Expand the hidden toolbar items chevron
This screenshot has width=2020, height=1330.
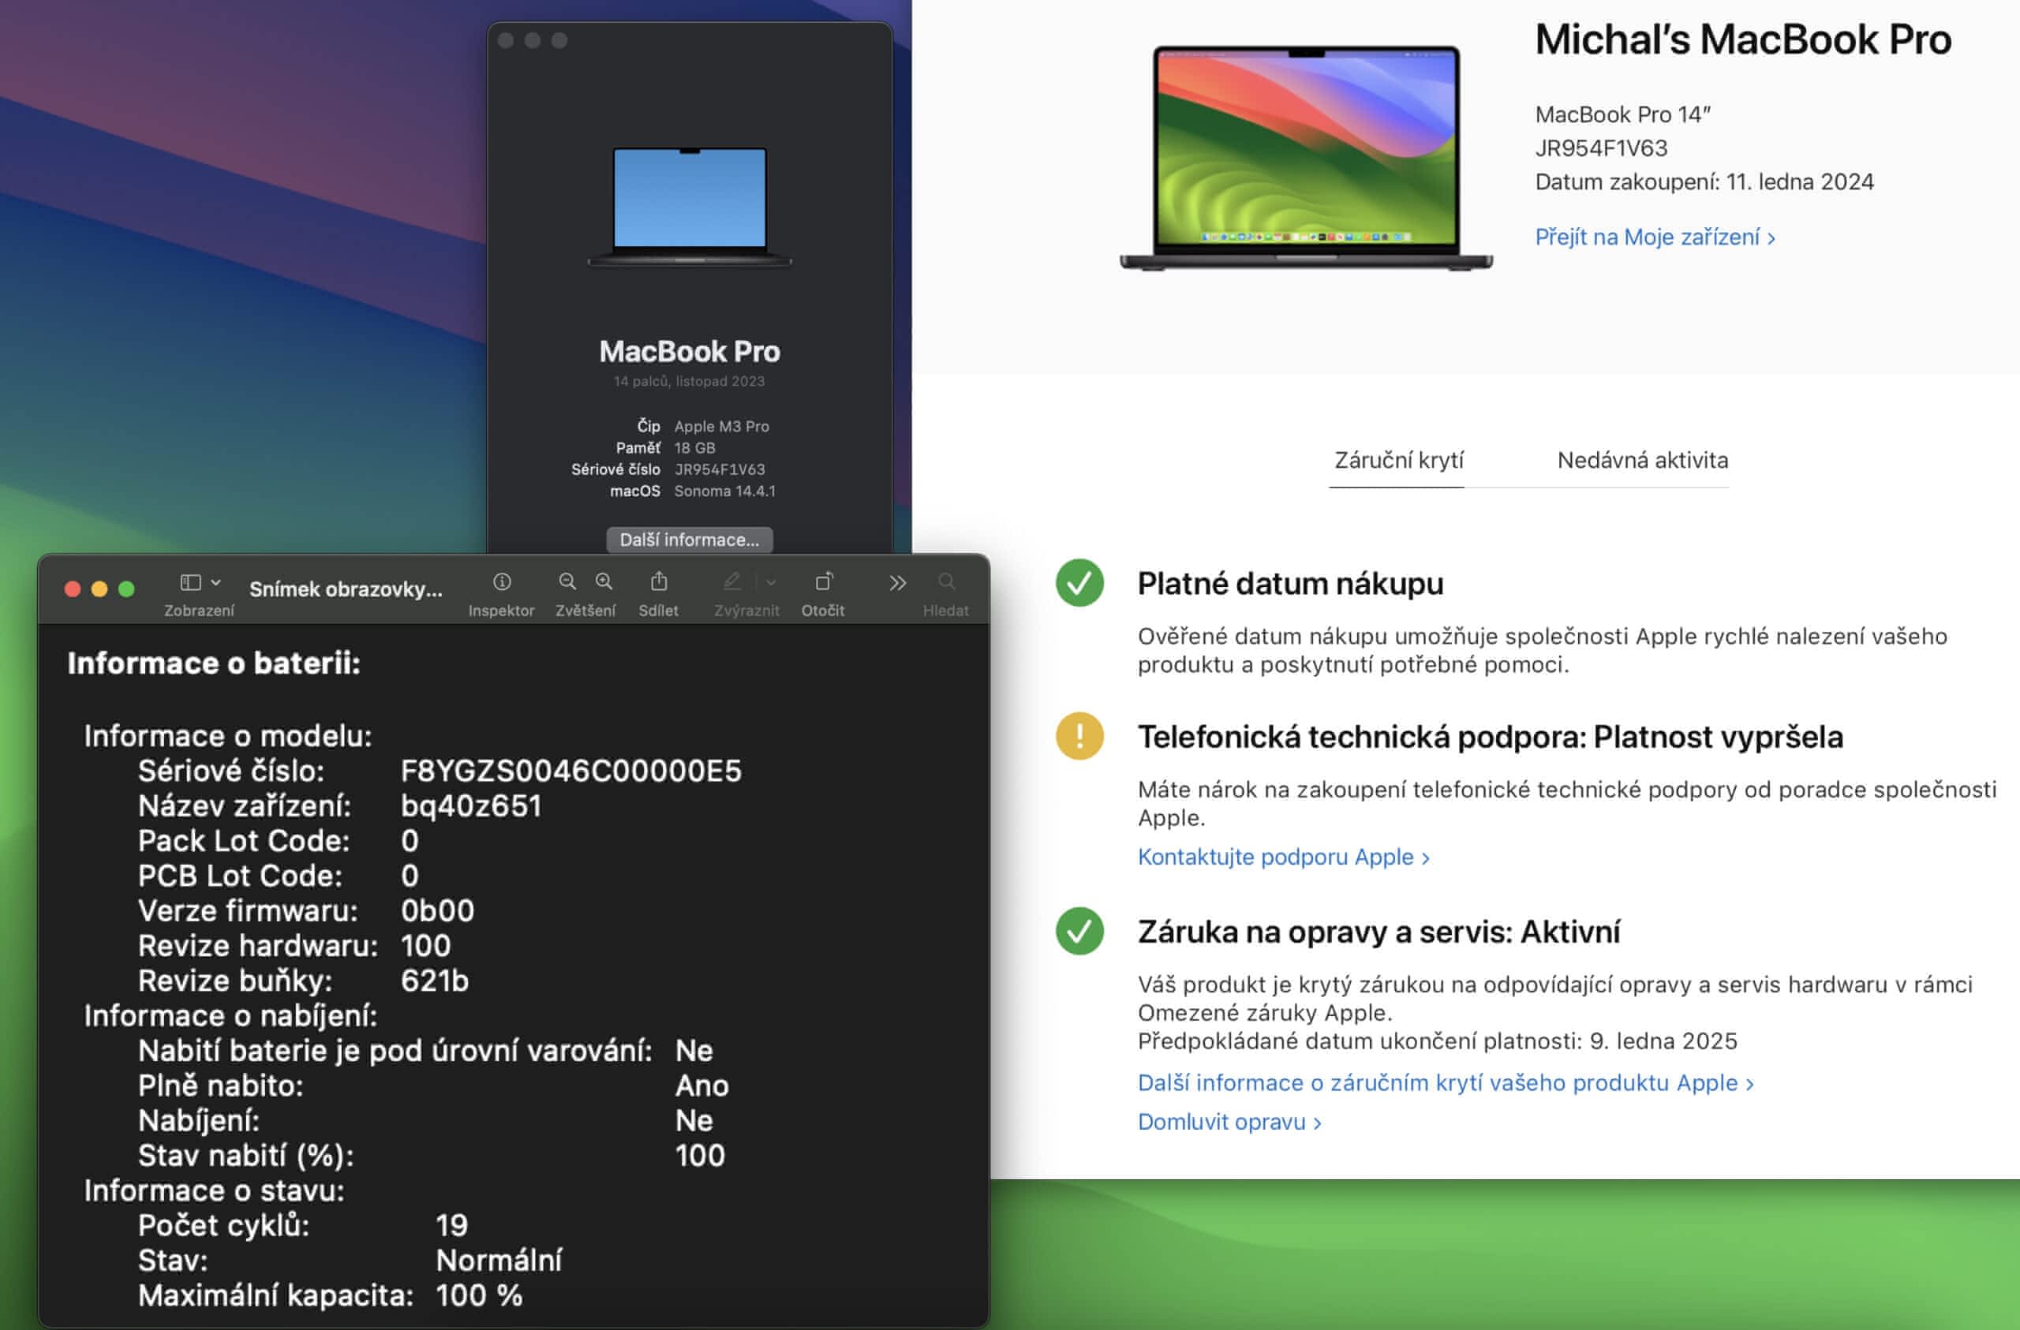(x=897, y=582)
